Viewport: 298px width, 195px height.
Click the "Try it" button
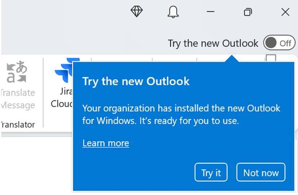click(211, 172)
